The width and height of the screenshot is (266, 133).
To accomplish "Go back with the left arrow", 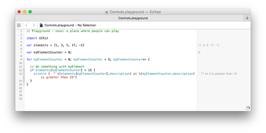I will [x=26, y=25].
